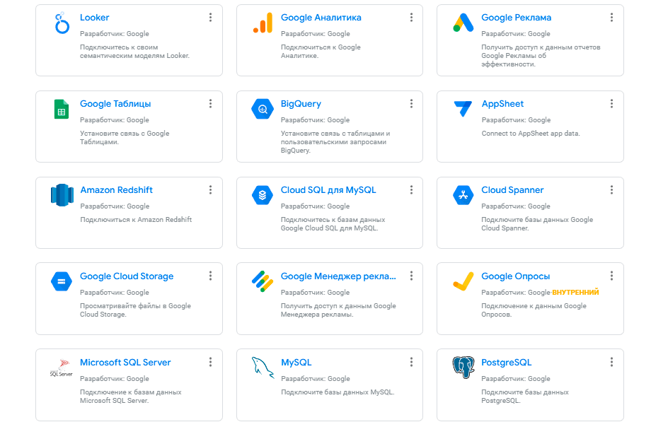Select the BigQuery connector title

[x=301, y=104]
